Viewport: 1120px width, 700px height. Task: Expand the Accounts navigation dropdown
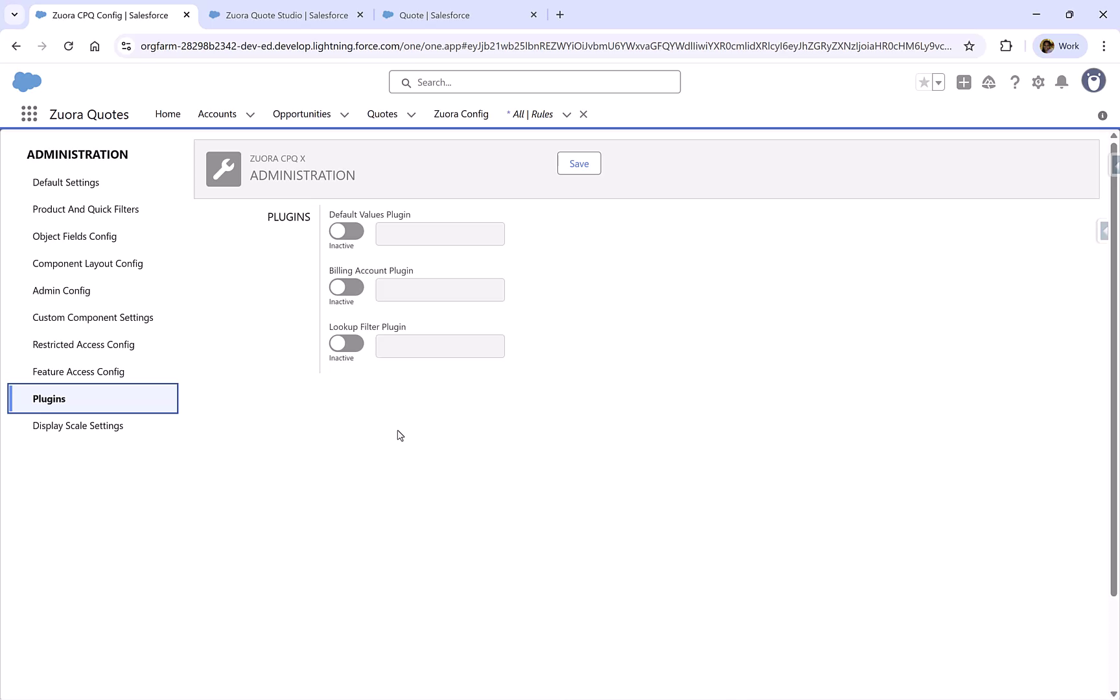(x=250, y=114)
